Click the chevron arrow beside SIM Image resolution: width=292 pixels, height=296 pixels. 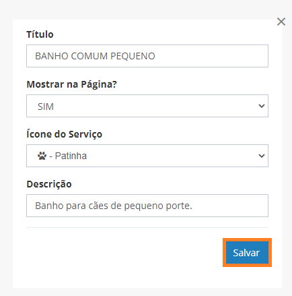(x=262, y=106)
